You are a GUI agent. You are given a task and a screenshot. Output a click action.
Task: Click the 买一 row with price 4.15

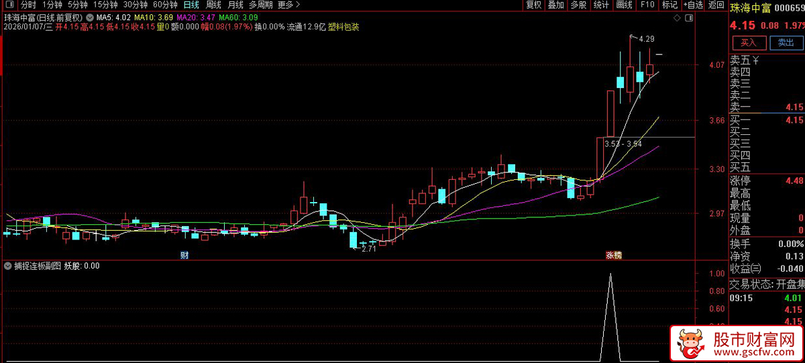tap(767, 120)
